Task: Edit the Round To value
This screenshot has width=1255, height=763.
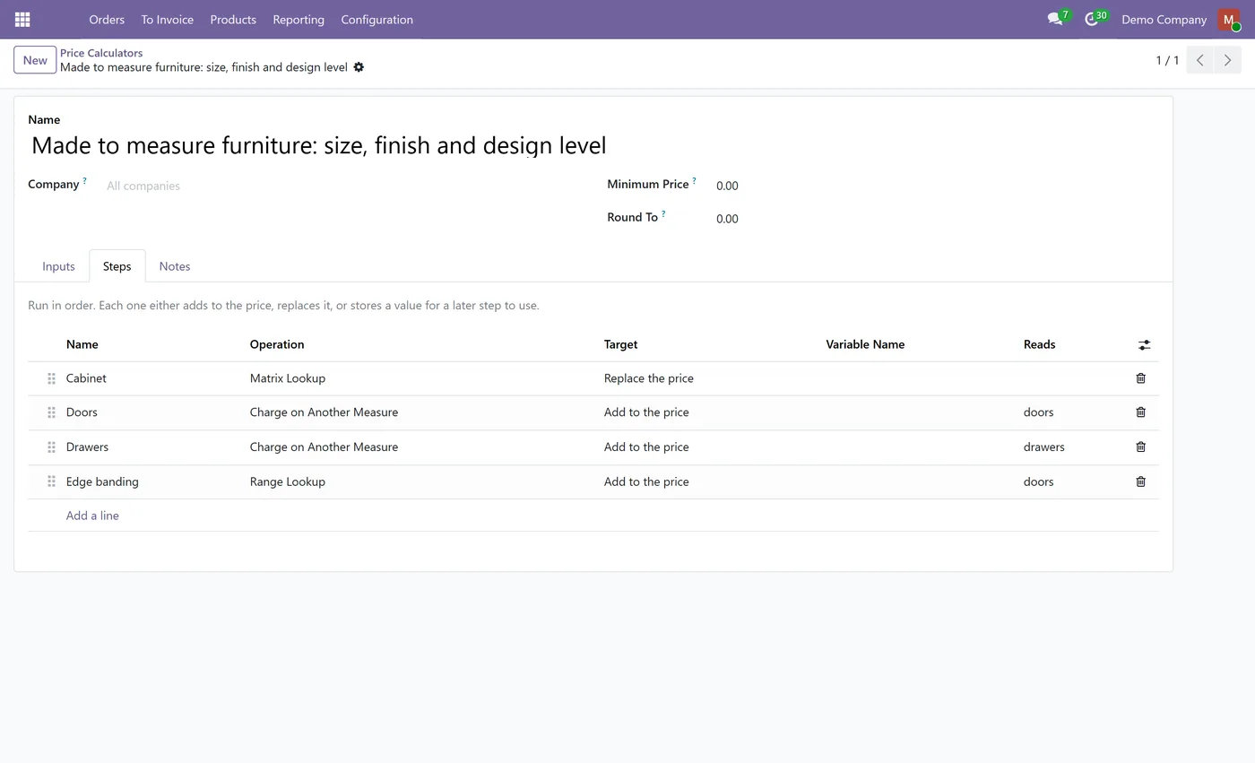Action: coord(937,219)
